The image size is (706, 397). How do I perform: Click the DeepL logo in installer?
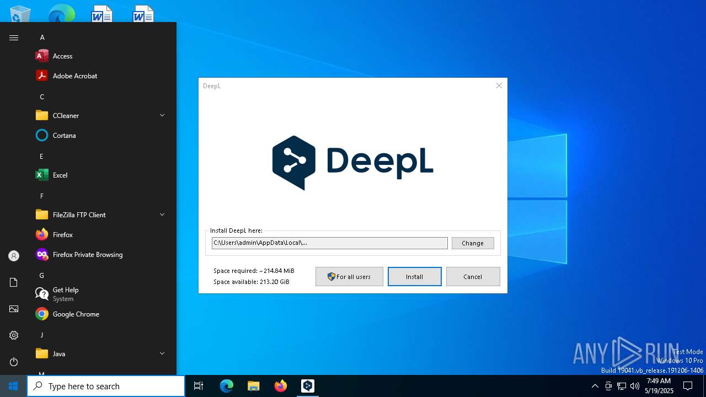click(352, 163)
